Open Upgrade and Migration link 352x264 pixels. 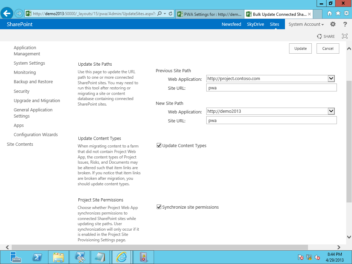click(37, 101)
